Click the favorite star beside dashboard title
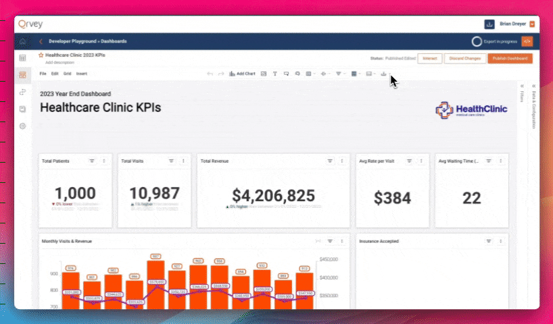The width and height of the screenshot is (553, 324). (x=41, y=55)
